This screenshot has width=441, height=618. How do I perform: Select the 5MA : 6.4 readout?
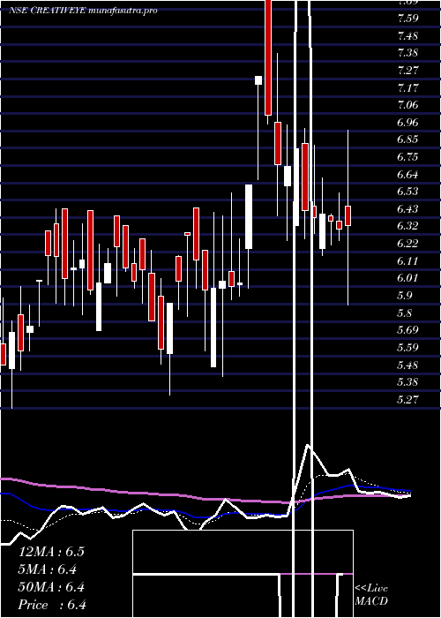[x=48, y=569]
